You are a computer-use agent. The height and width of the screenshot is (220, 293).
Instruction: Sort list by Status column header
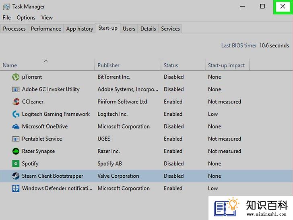(x=171, y=65)
